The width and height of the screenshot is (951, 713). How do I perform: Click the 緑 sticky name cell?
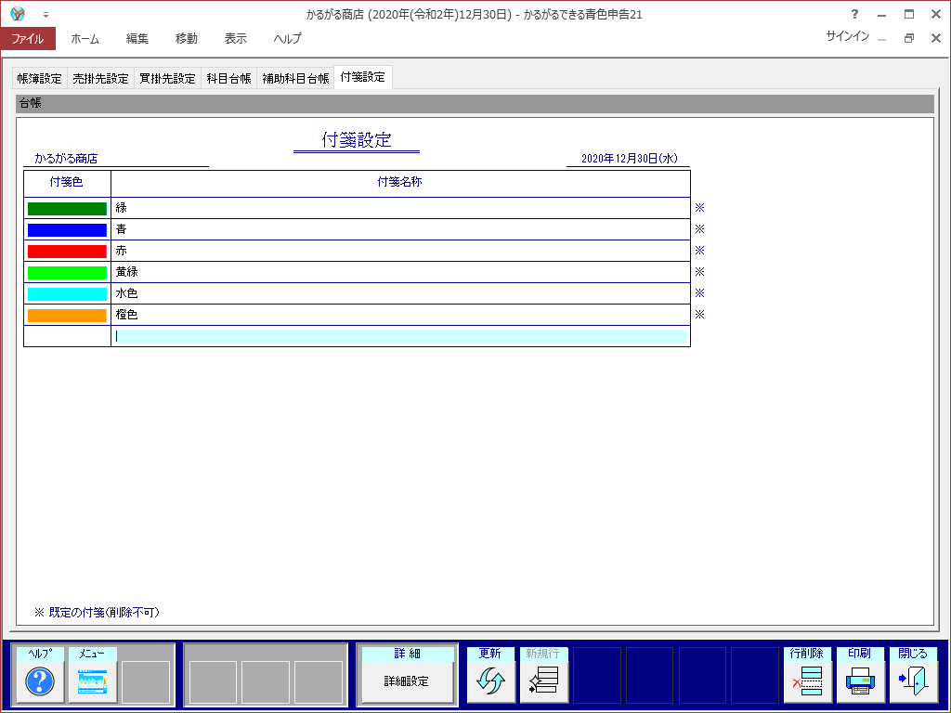pyautogui.click(x=401, y=208)
